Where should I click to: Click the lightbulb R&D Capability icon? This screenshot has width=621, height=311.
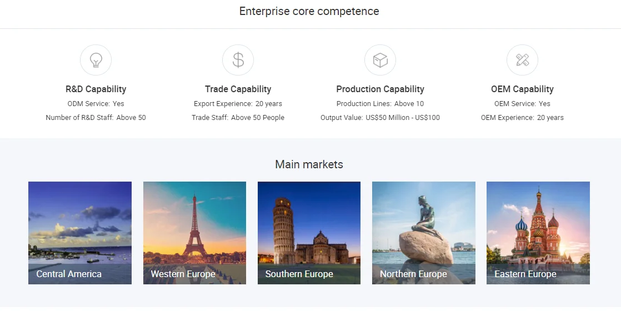[96, 60]
